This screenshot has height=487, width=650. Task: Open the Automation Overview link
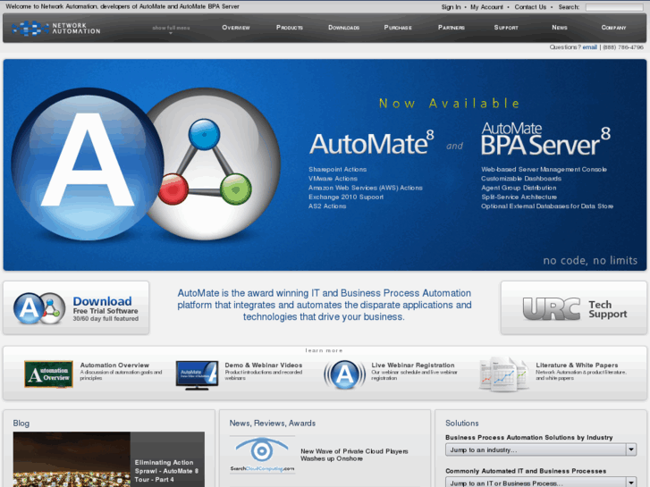pyautogui.click(x=114, y=365)
